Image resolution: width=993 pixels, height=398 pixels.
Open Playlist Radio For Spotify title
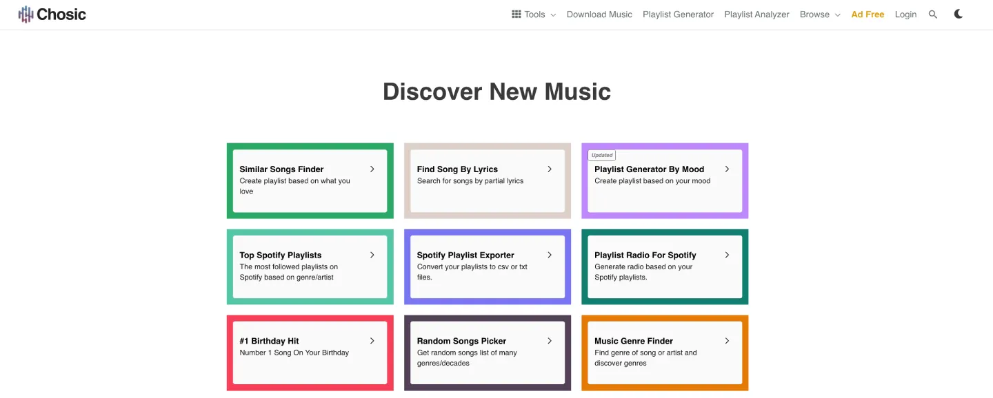point(645,255)
